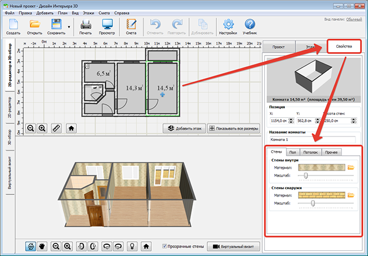Open the Смета estimate notepad icon
The height and width of the screenshot is (256, 368).
(x=131, y=27)
